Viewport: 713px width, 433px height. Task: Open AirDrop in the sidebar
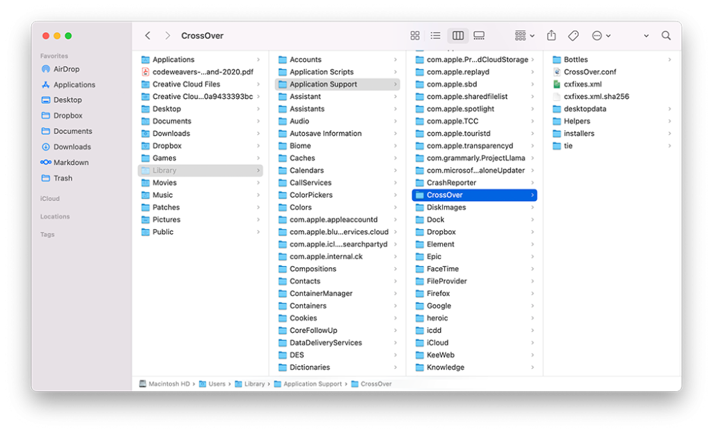[66, 69]
